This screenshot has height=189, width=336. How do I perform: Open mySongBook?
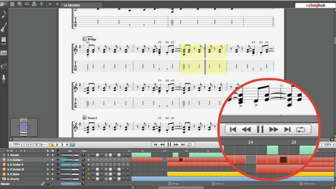click(316, 5)
